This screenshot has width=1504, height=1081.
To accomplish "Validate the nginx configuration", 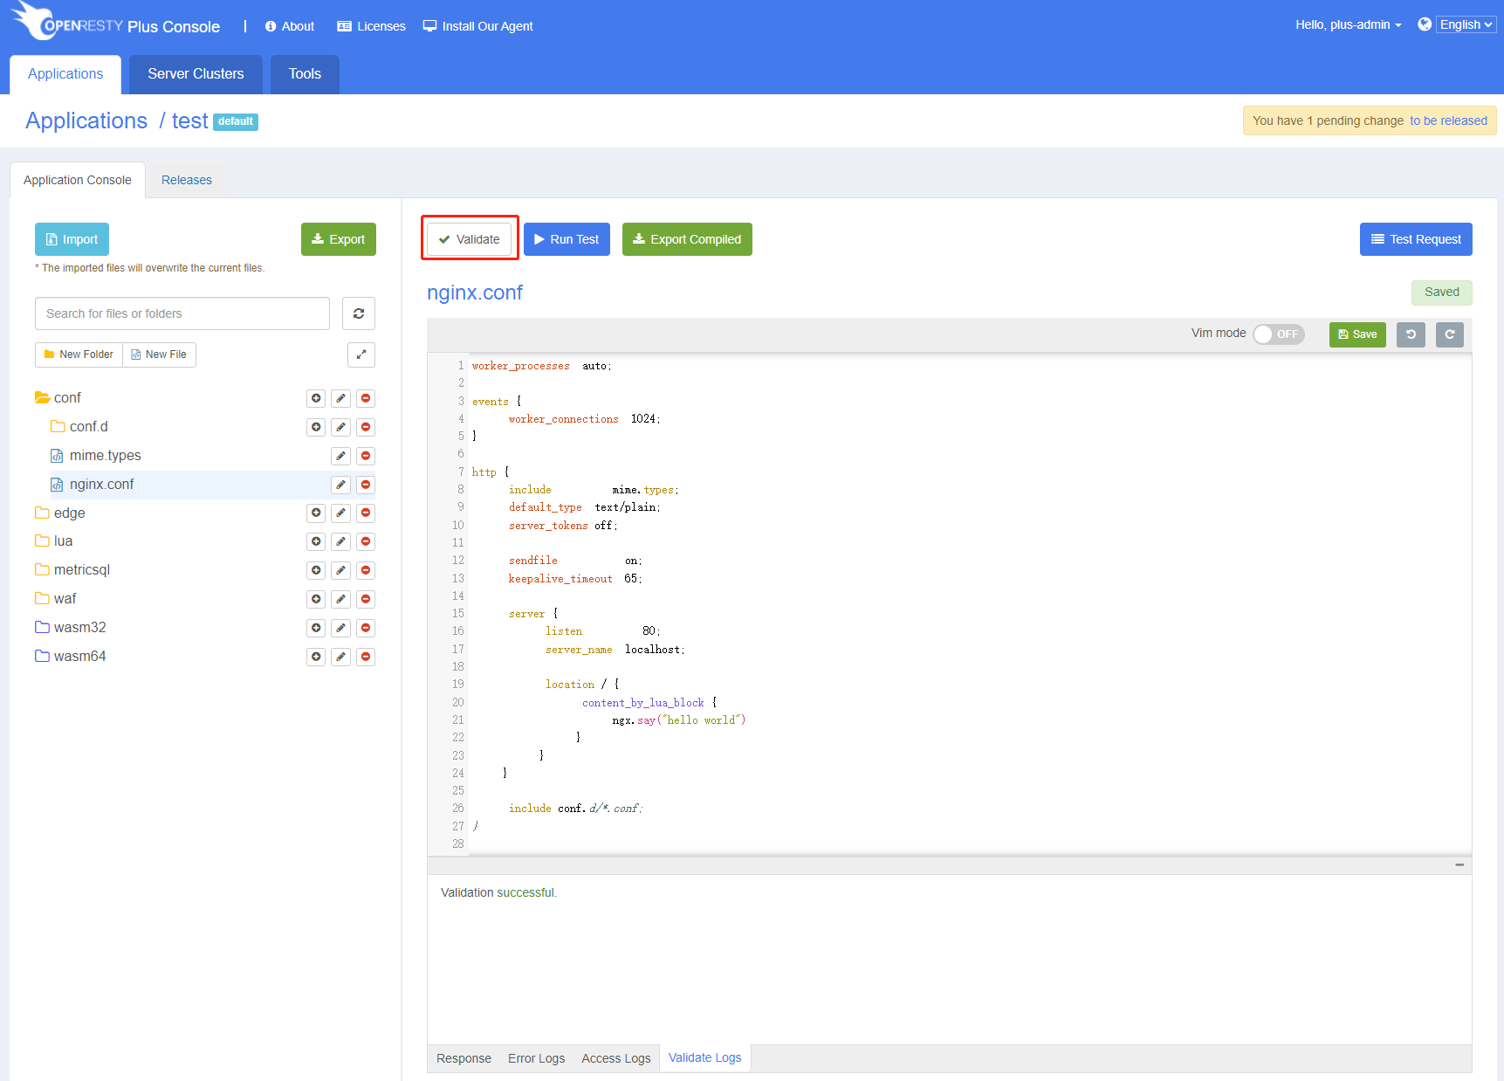I will click(470, 239).
